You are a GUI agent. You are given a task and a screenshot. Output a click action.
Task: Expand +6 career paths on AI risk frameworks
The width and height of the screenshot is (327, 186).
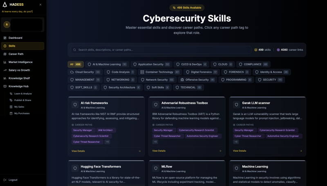click(x=107, y=142)
